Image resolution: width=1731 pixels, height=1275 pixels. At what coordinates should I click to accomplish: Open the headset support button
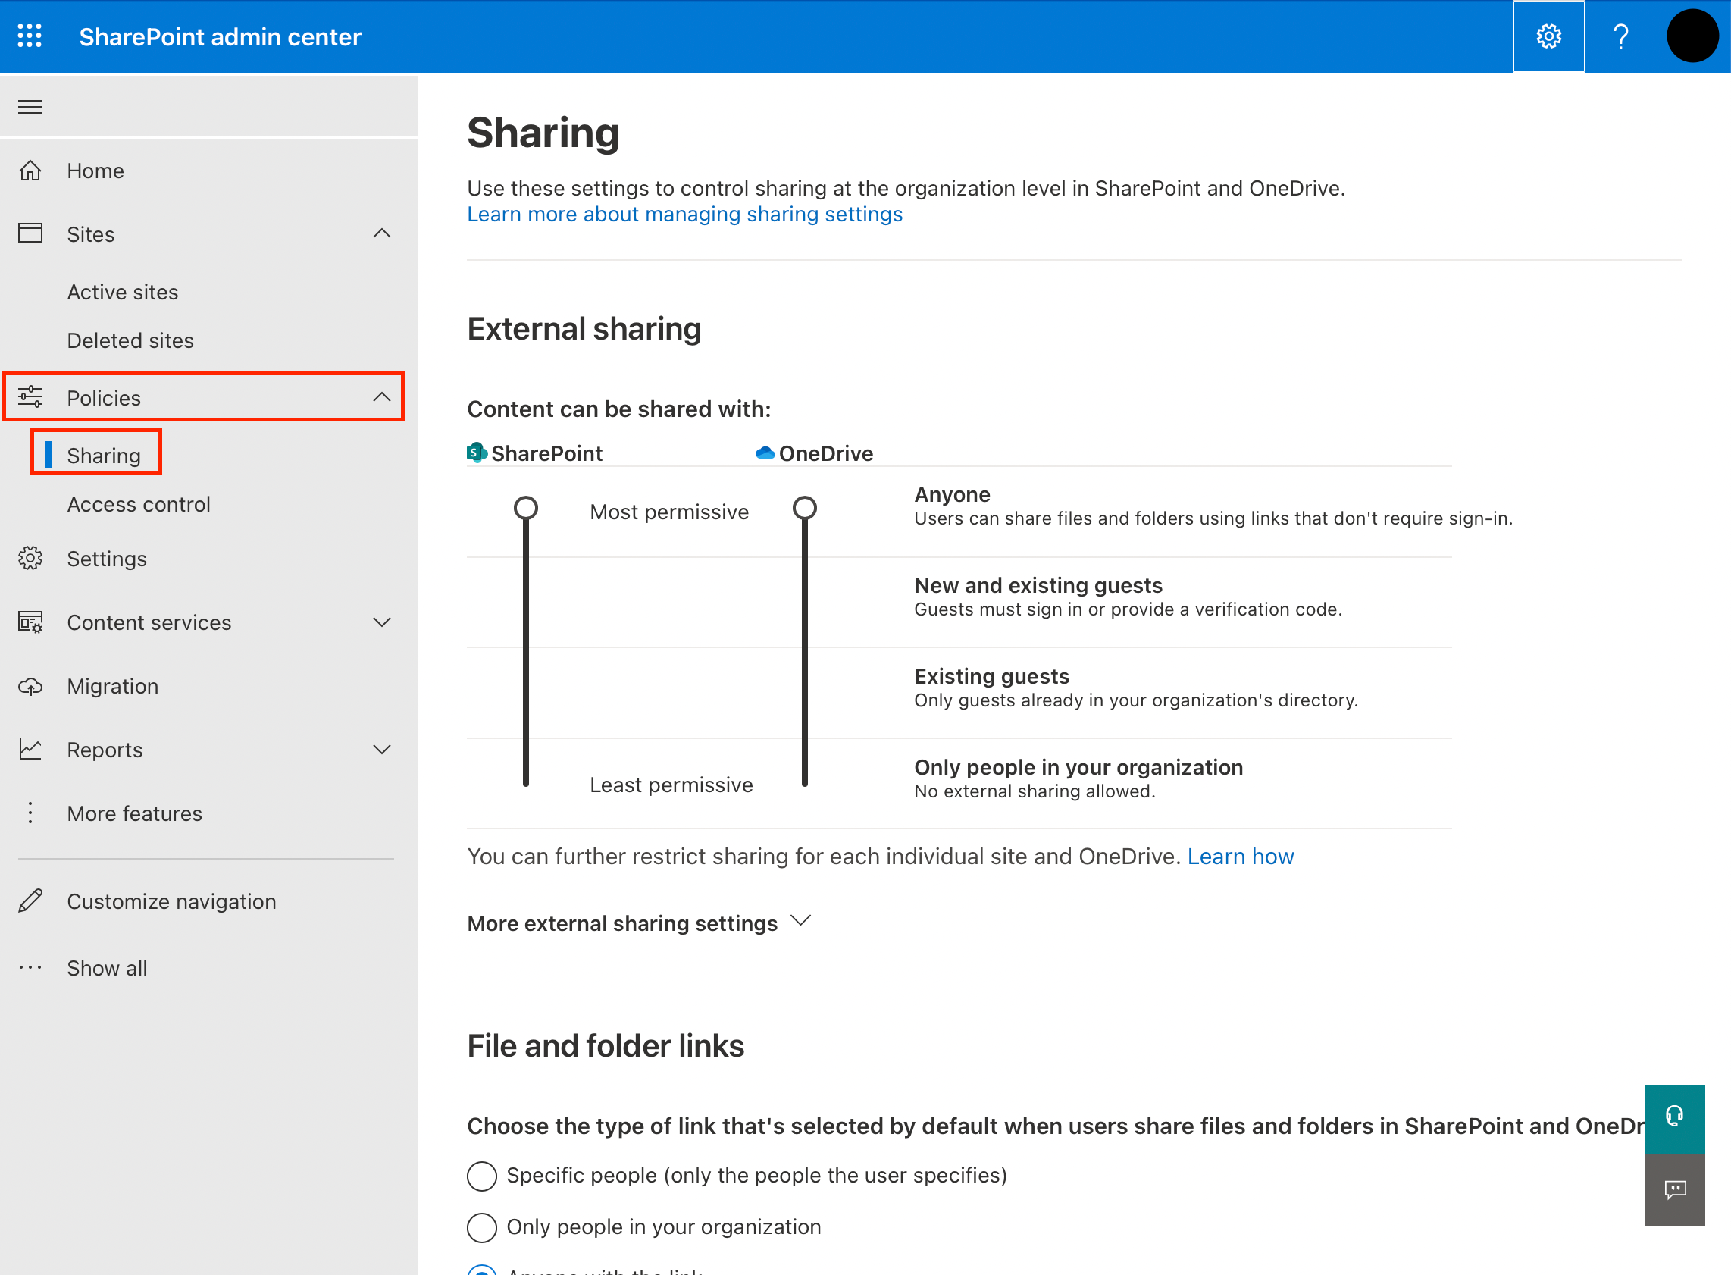coord(1674,1118)
